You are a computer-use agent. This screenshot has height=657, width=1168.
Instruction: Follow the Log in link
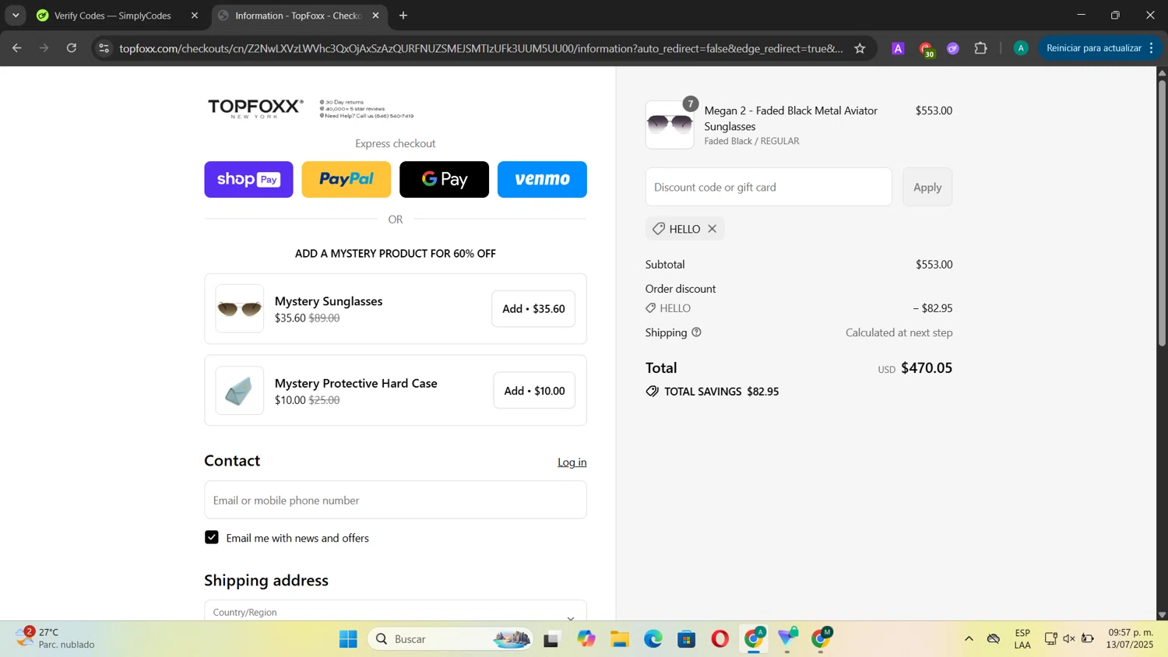(572, 462)
